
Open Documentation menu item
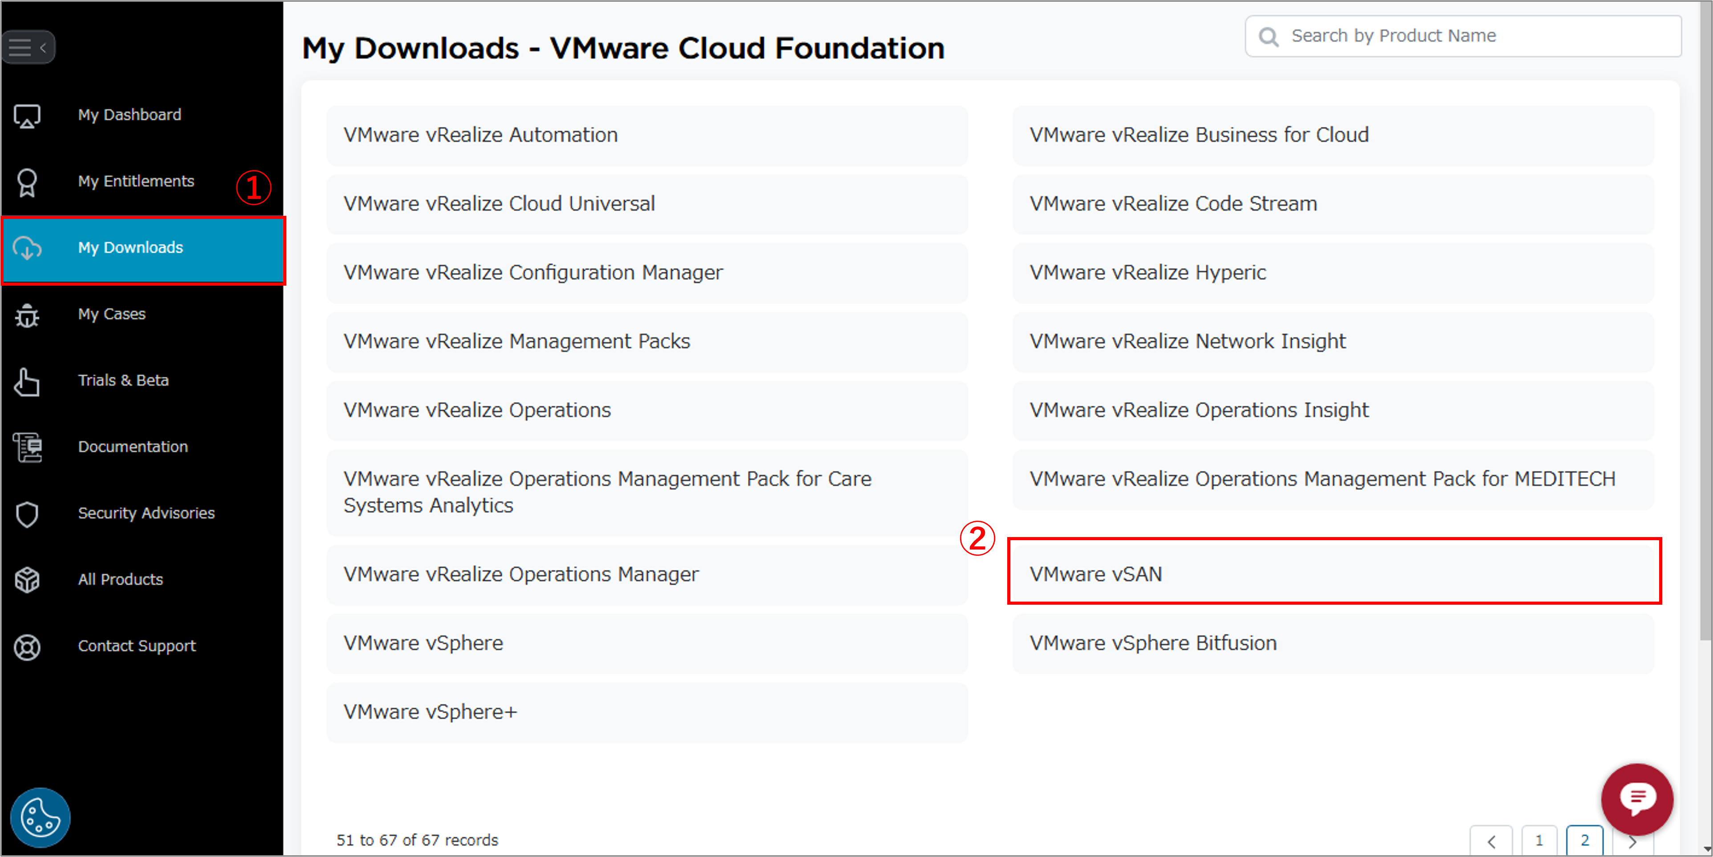[x=142, y=447]
